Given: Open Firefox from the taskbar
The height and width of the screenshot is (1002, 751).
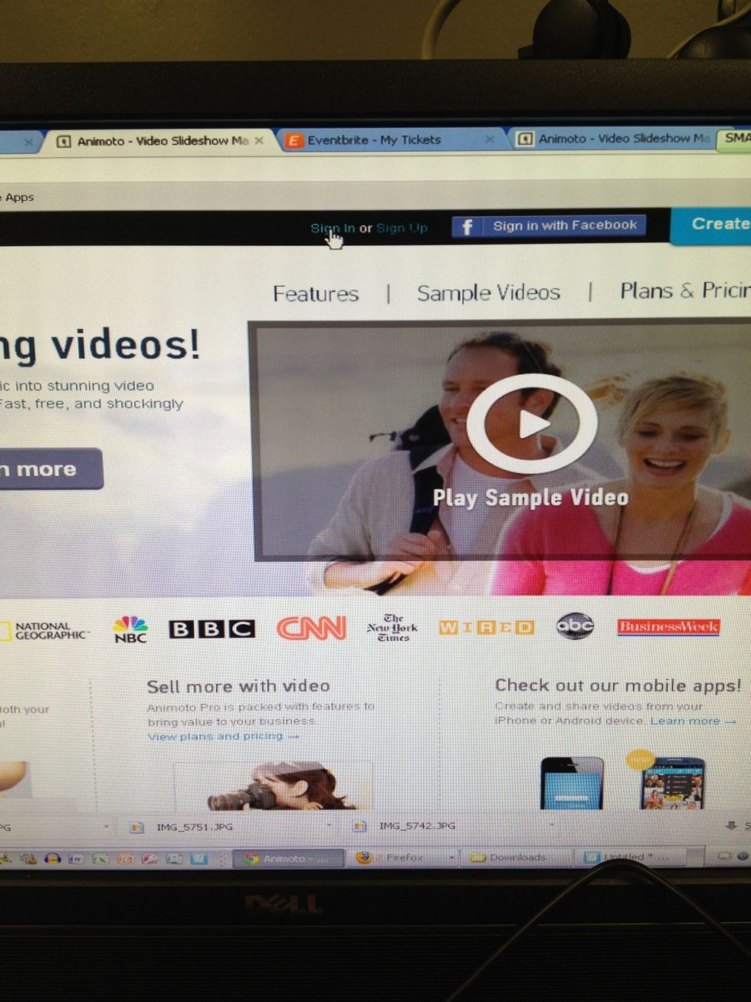Looking at the screenshot, I should point(398,857).
